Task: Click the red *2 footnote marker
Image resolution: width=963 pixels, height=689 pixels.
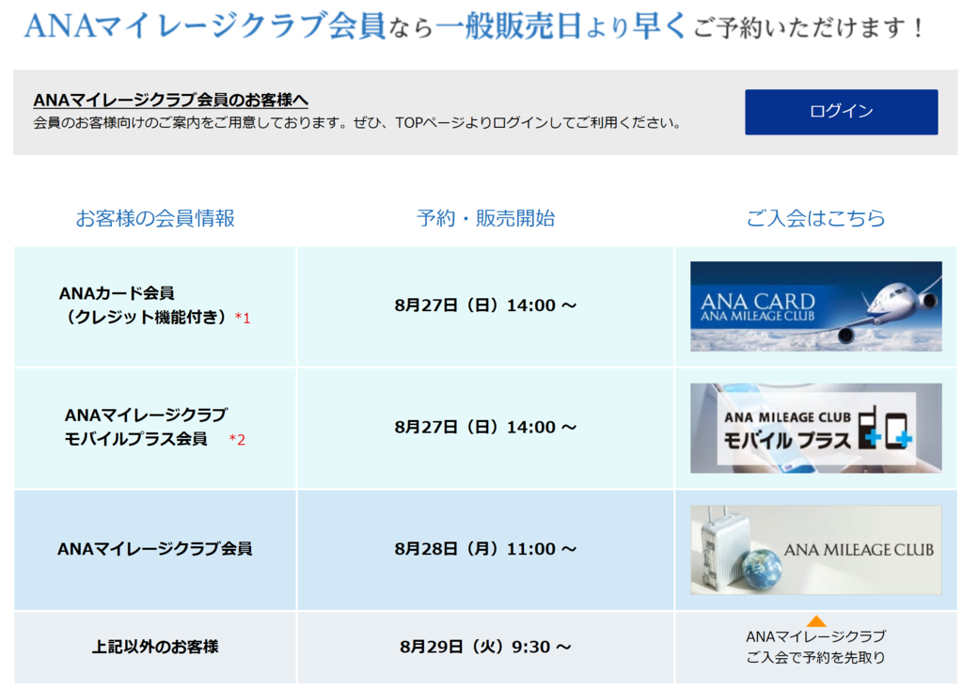Action: [x=237, y=440]
